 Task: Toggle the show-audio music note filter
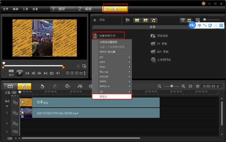pyautogui.click(x=154, y=20)
